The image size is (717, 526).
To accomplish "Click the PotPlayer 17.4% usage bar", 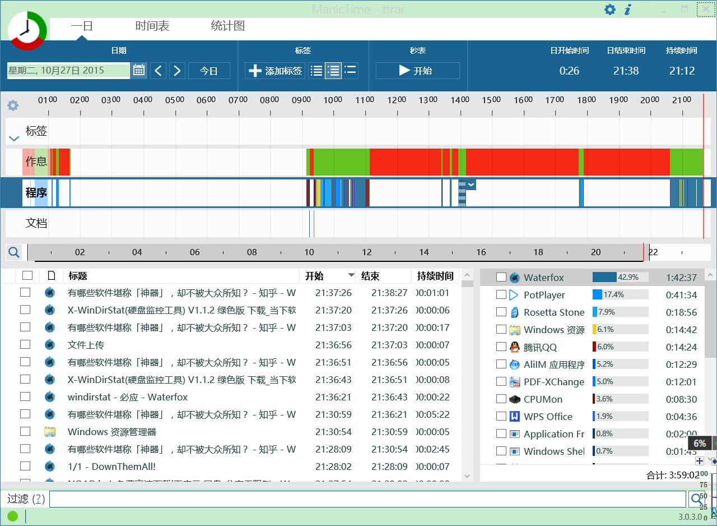I will pyautogui.click(x=620, y=294).
